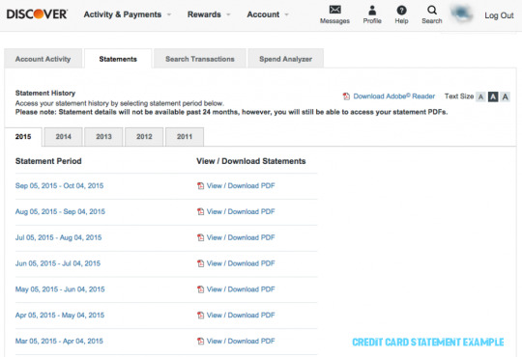Image resolution: width=522 pixels, height=357 pixels.
Task: Click View / Download PDF for May 05 statement
Action: (x=241, y=289)
